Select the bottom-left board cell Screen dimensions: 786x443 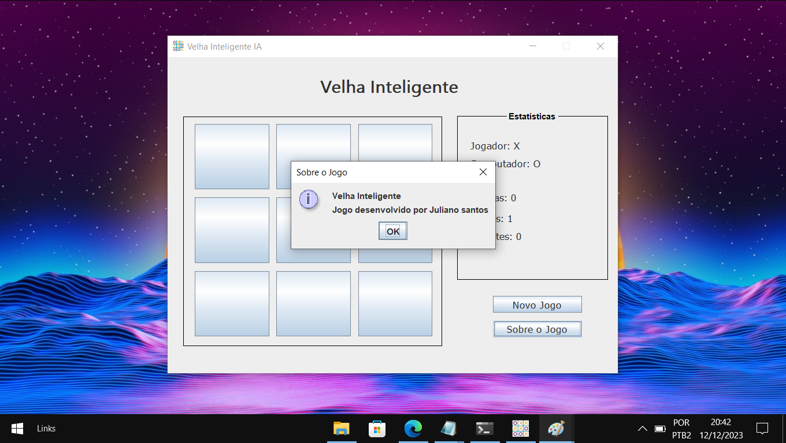click(232, 303)
